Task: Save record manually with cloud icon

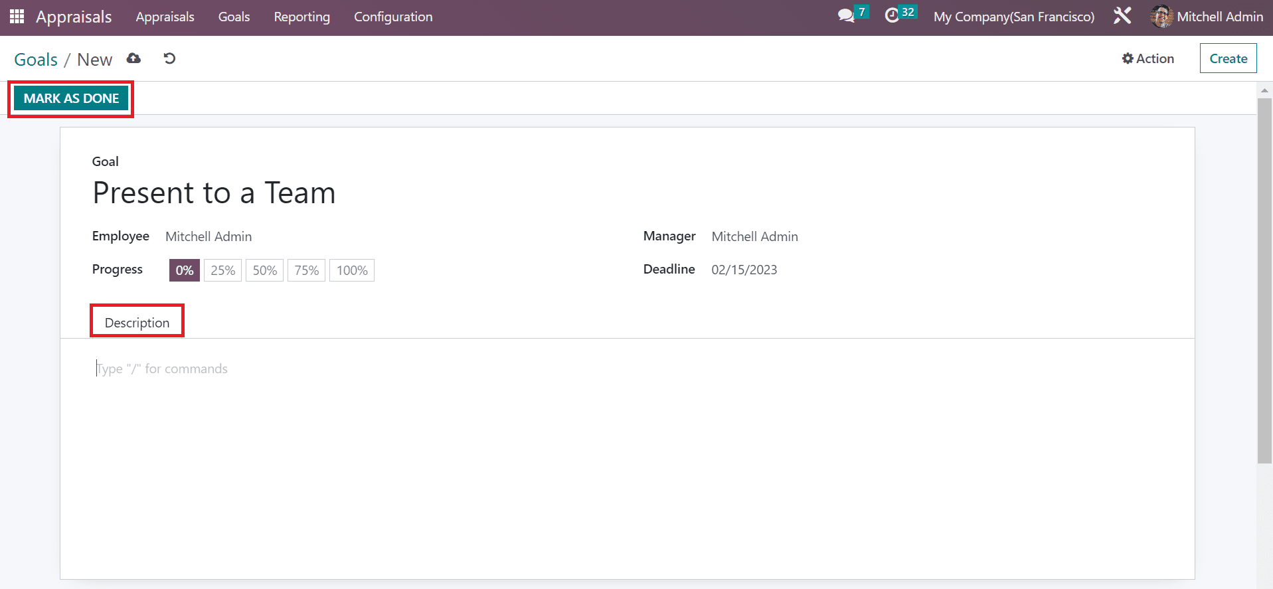Action: point(133,58)
